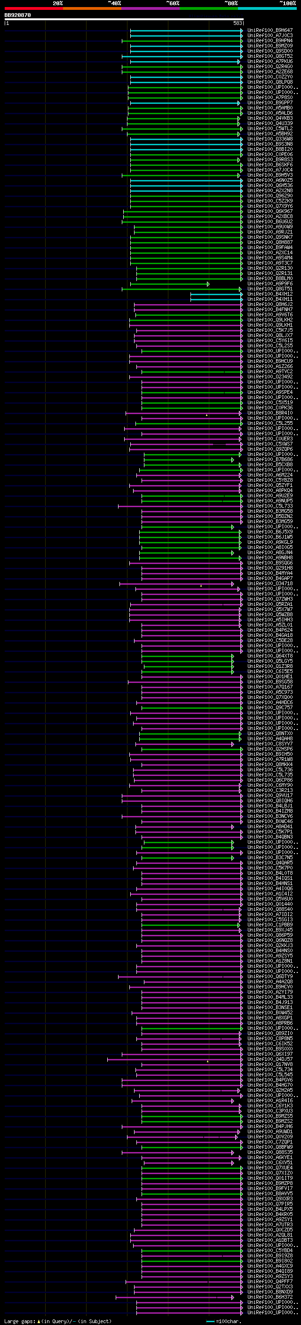Click the green alignment bar of UniRef100_B9HPN4
Image resolution: width=301 pixels, height=1325 pixels.
coord(182,40)
